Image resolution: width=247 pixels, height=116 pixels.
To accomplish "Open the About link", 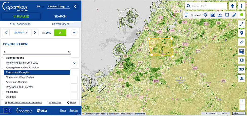I will point(63,110).
